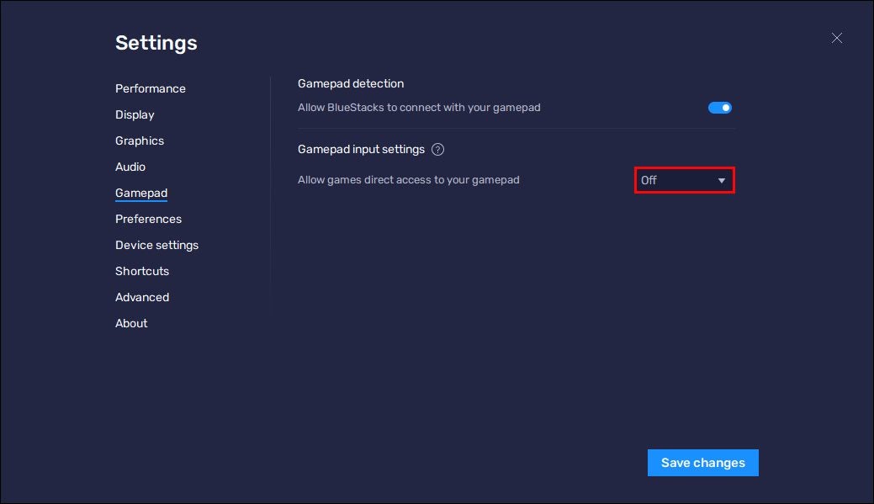Open the Preferences section
Image resolution: width=874 pixels, height=504 pixels.
[x=148, y=219]
